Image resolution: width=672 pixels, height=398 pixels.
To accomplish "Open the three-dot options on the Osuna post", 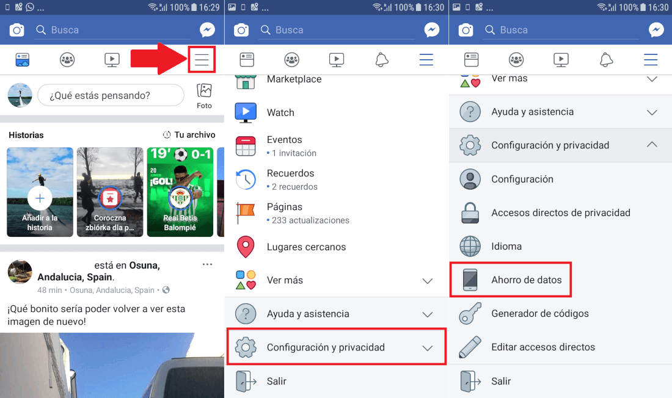I will [208, 264].
